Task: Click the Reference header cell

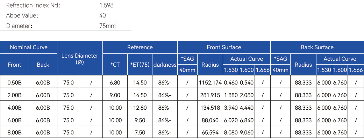Action: tap(140, 47)
